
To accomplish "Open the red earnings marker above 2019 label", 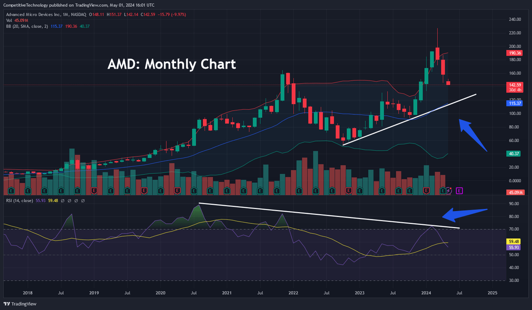I will [94, 191].
